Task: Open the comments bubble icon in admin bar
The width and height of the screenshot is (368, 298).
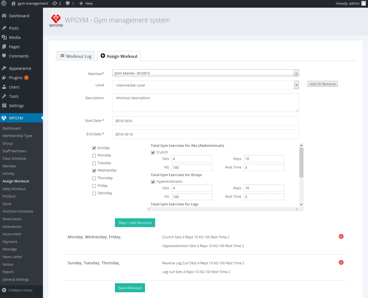Action: tap(68, 3)
